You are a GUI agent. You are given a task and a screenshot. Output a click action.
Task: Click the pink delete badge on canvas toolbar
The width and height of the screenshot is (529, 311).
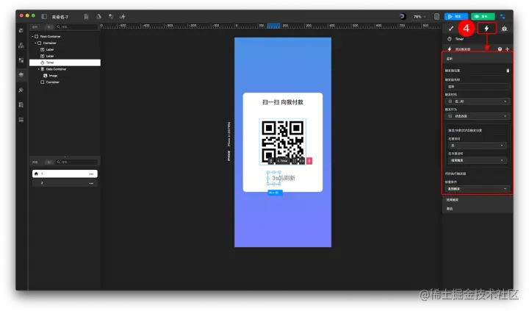coord(309,161)
